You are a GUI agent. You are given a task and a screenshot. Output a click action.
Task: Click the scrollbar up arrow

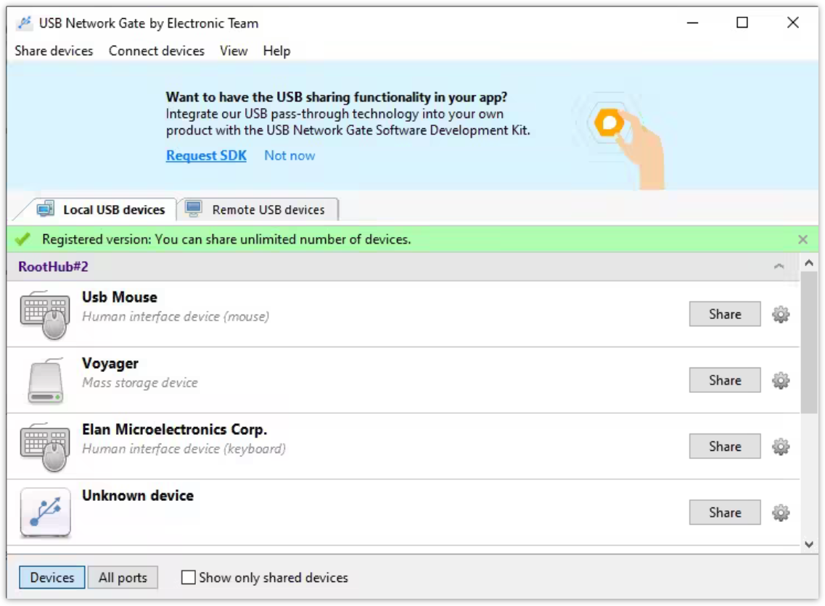pyautogui.click(x=809, y=262)
